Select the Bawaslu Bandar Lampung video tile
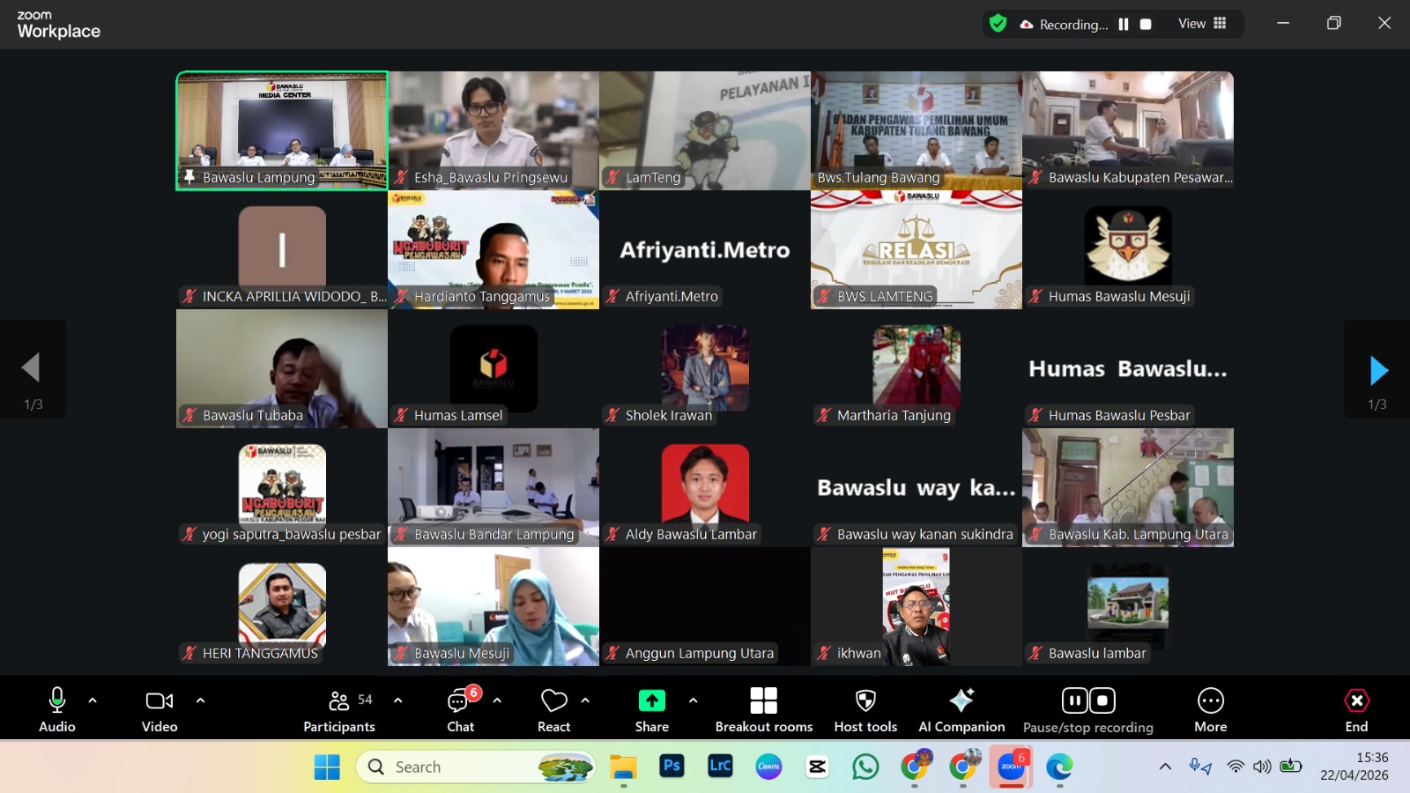This screenshot has width=1410, height=793. pyautogui.click(x=493, y=487)
